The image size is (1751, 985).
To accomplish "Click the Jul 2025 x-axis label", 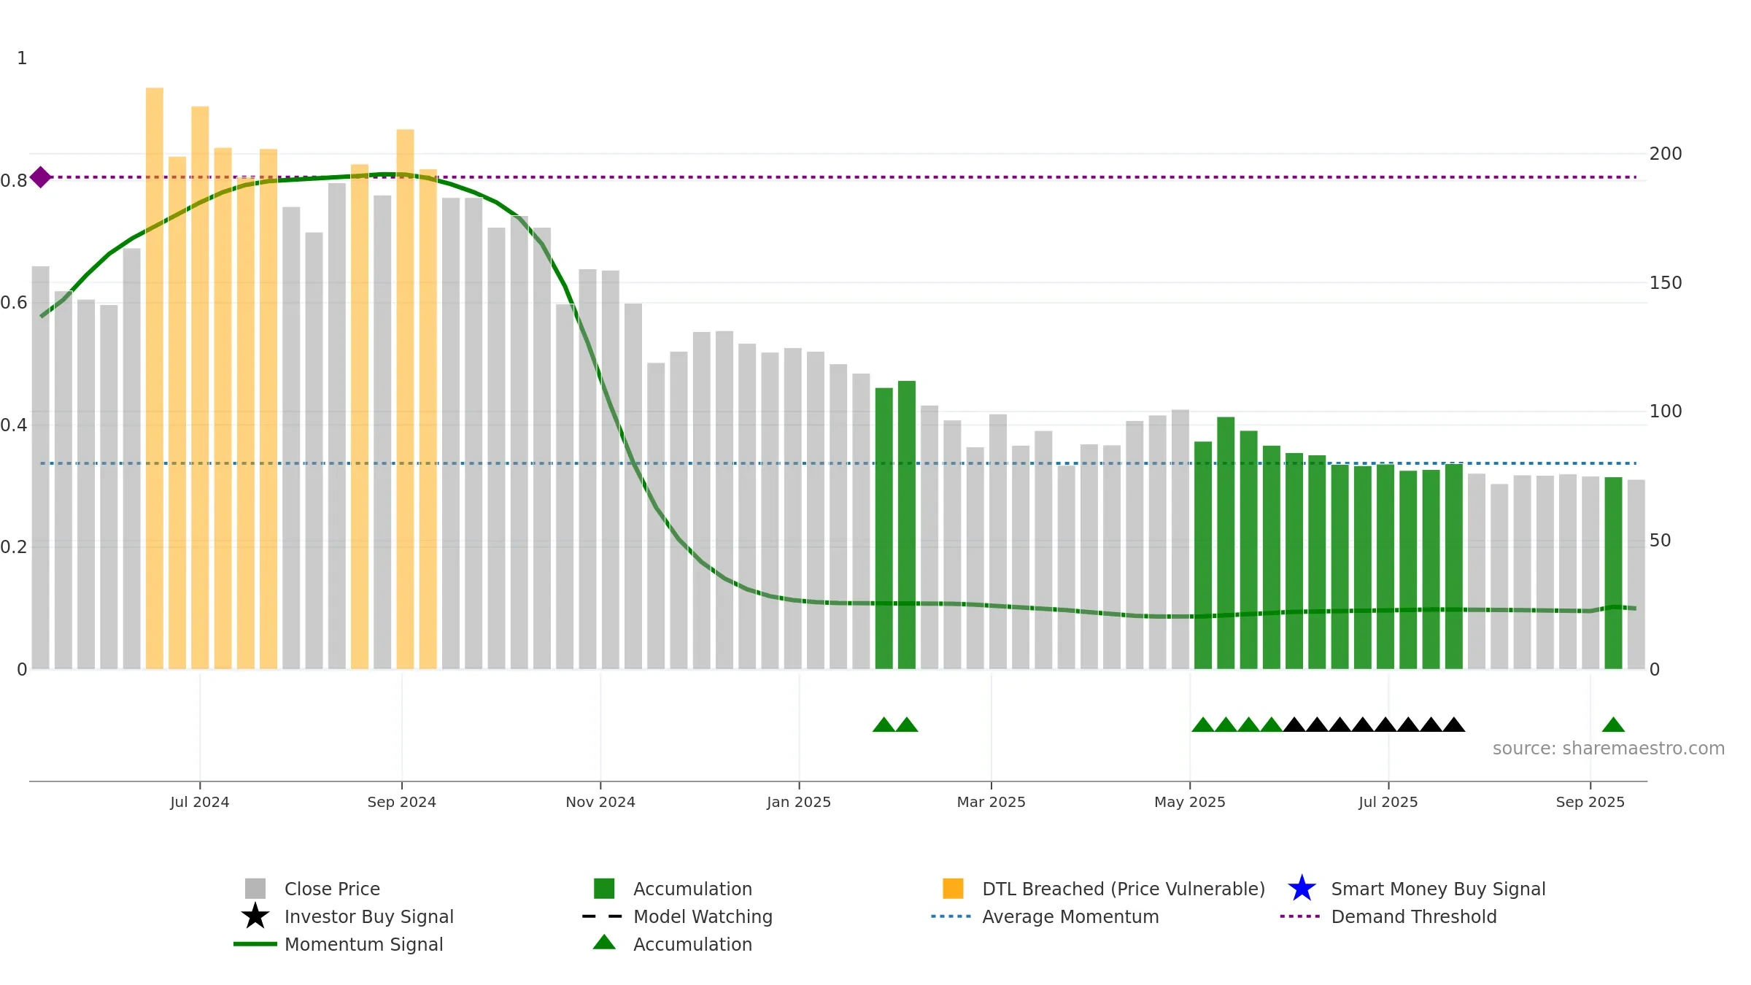I will click(1388, 803).
